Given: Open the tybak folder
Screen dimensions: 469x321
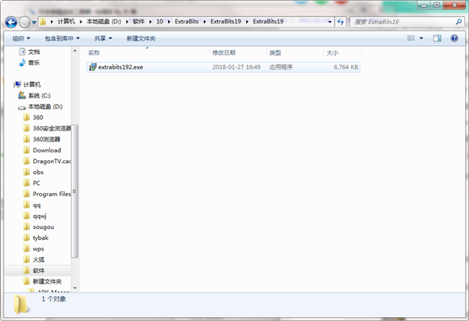Looking at the screenshot, I should [x=41, y=238].
